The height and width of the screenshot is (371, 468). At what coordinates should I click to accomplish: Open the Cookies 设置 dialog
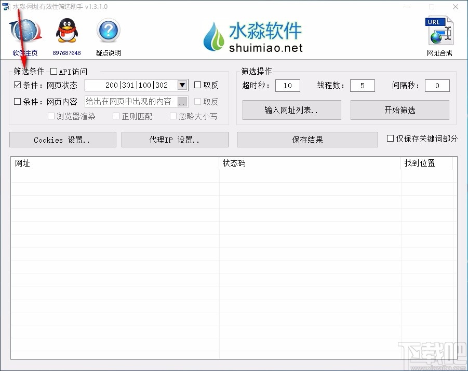point(62,139)
